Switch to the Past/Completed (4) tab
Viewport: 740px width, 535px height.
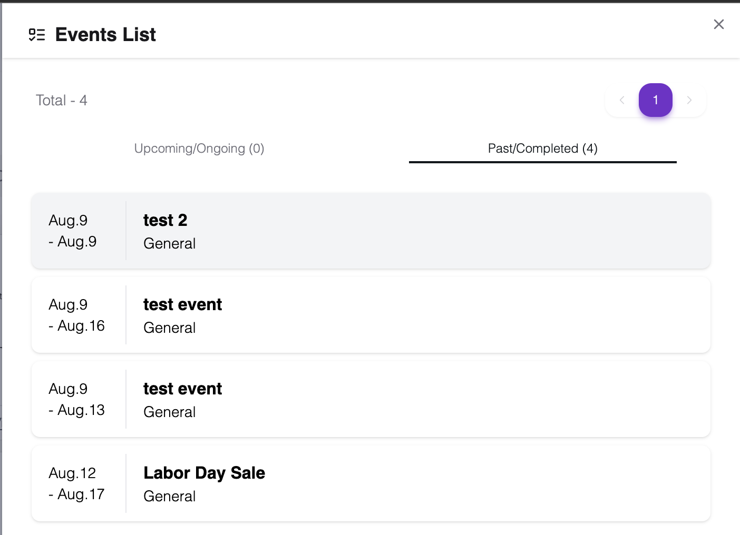click(x=542, y=148)
